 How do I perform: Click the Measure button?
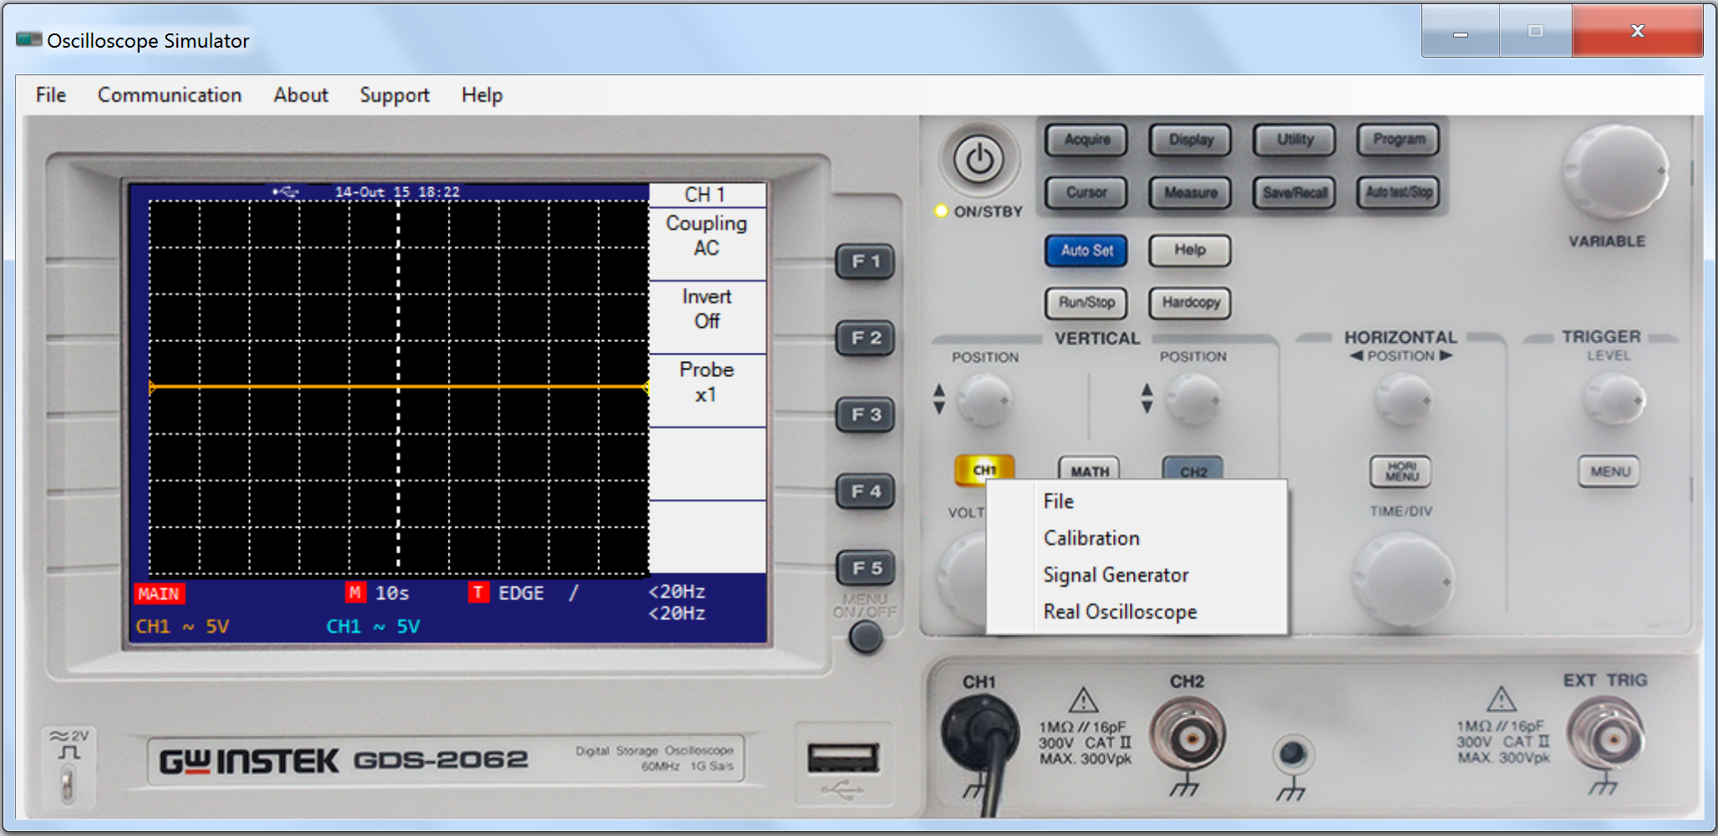1190,193
